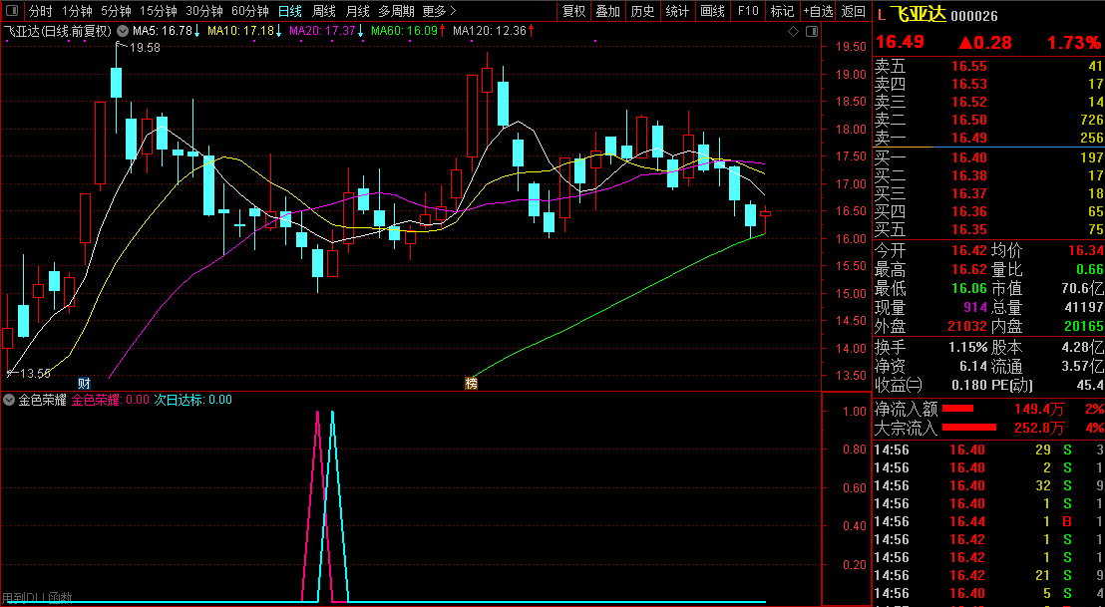Screen dimensions: 1105x607
Task: Switch to 60分钟 chart period
Action: coord(250,11)
